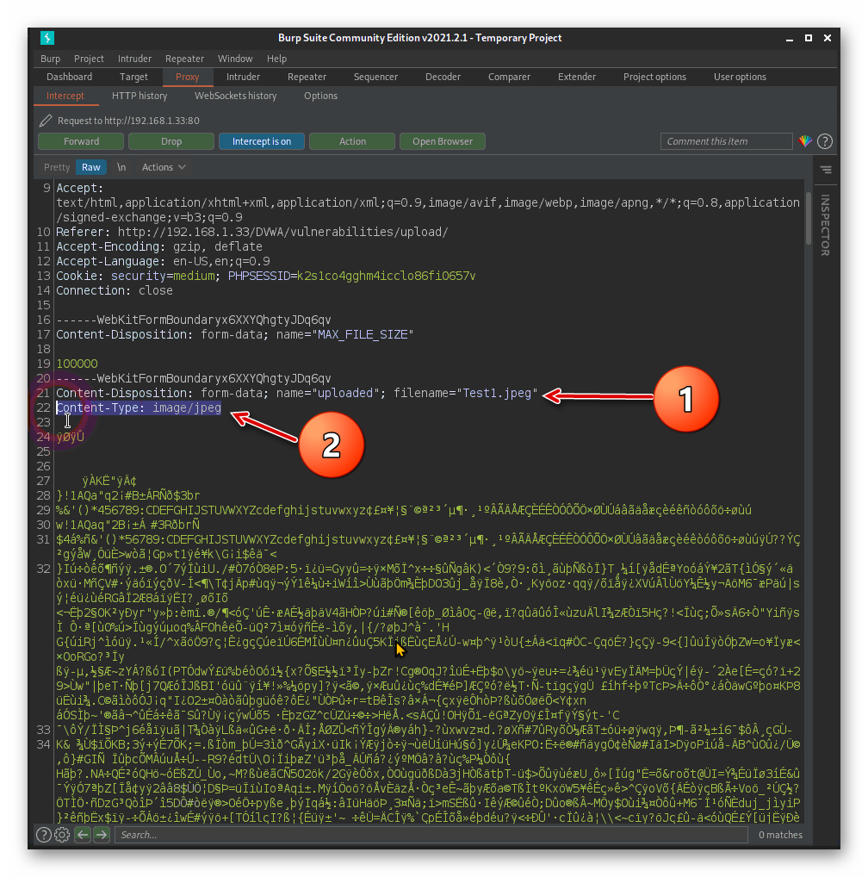Viewport: 868px width, 877px height.
Task: Click the Referer header line
Action: (x=252, y=232)
